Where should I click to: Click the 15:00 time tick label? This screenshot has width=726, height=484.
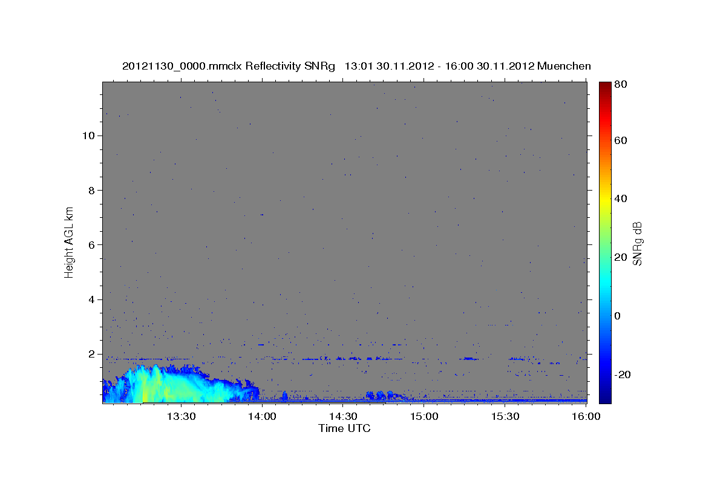[425, 416]
